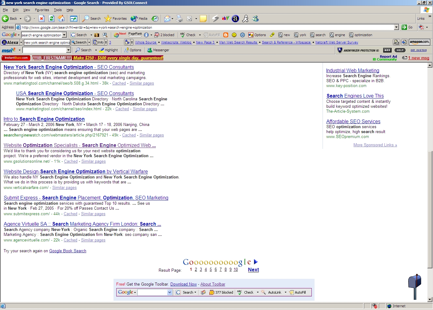
Task: Open the Favorites star button
Action: 116,19
